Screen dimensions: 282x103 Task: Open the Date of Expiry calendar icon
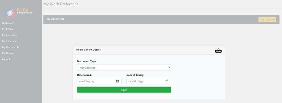tap(167, 81)
